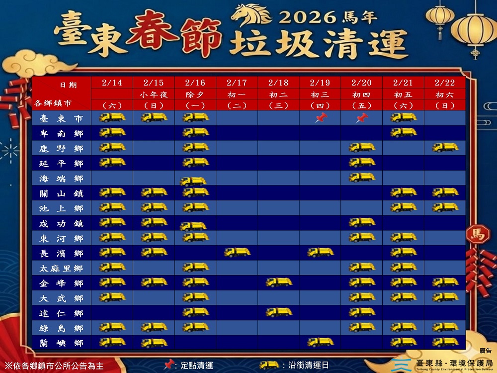
Task: Click the 定點清運 pin legend icon
Action: (169, 365)
